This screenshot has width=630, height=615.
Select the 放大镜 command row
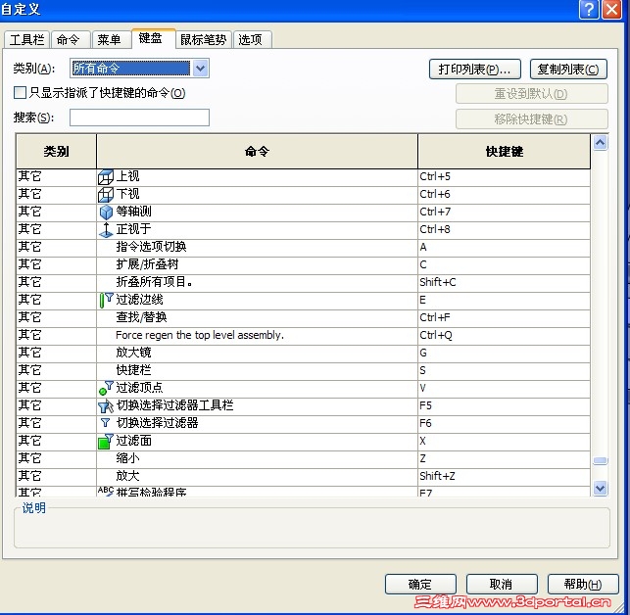coord(304,353)
